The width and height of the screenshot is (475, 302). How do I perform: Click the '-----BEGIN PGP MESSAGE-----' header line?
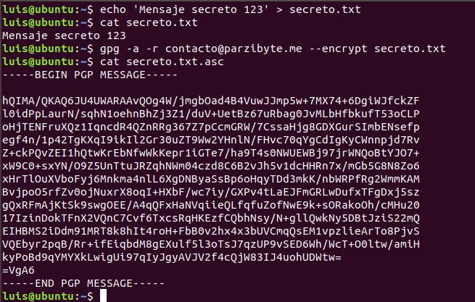90,75
